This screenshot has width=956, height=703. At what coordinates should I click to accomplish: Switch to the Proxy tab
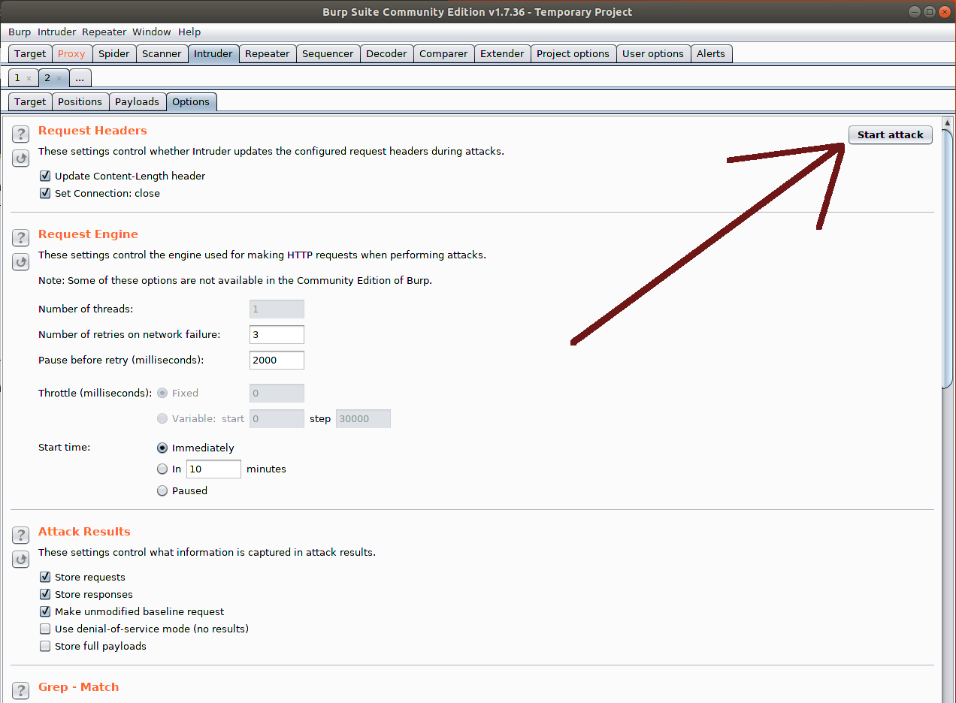tap(71, 53)
